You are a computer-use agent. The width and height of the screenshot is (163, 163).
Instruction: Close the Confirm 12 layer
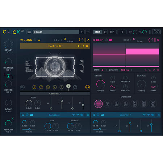[159, 115]
